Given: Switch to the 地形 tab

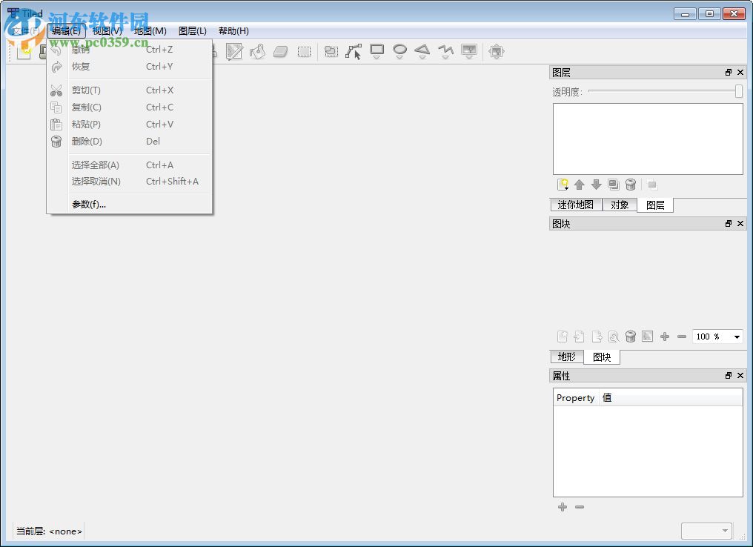Looking at the screenshot, I should [x=566, y=357].
